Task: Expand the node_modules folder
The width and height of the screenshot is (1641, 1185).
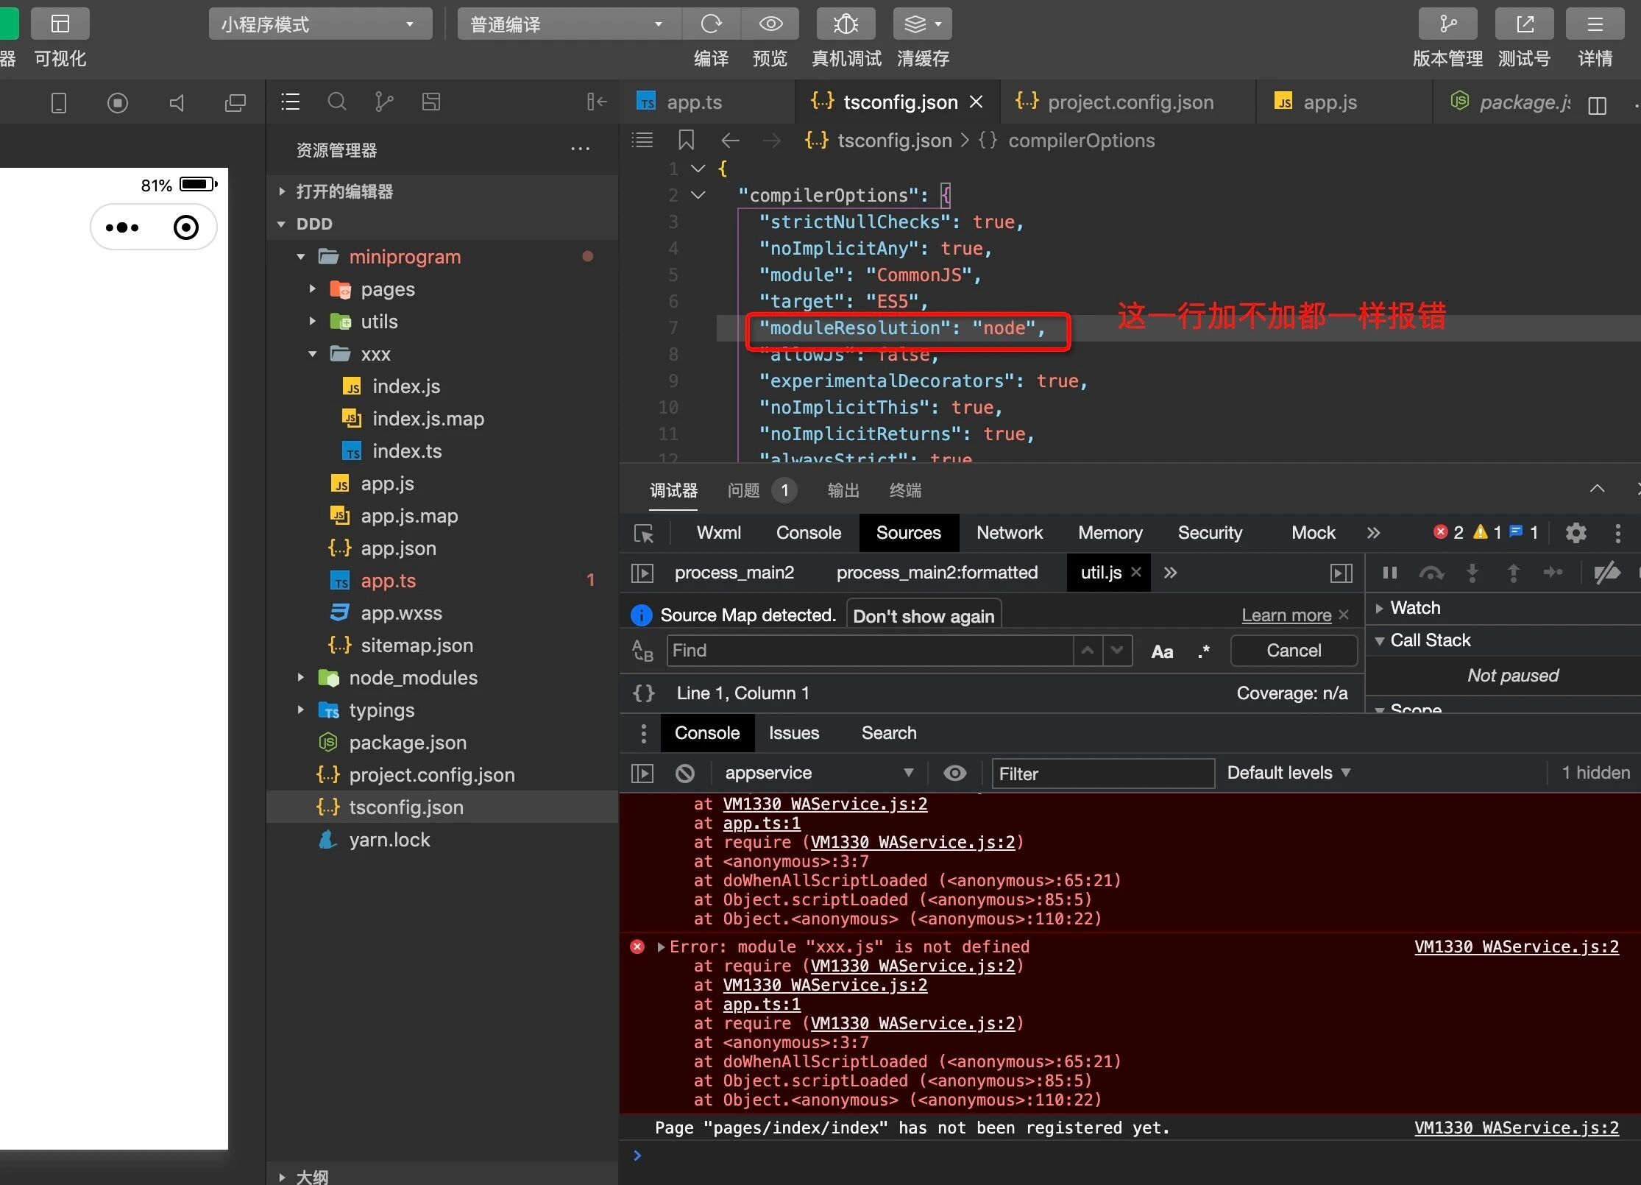Action: click(413, 678)
